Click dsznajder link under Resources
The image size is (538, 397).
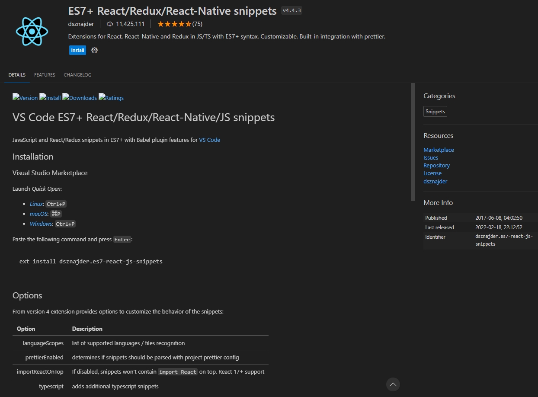pyautogui.click(x=435, y=181)
